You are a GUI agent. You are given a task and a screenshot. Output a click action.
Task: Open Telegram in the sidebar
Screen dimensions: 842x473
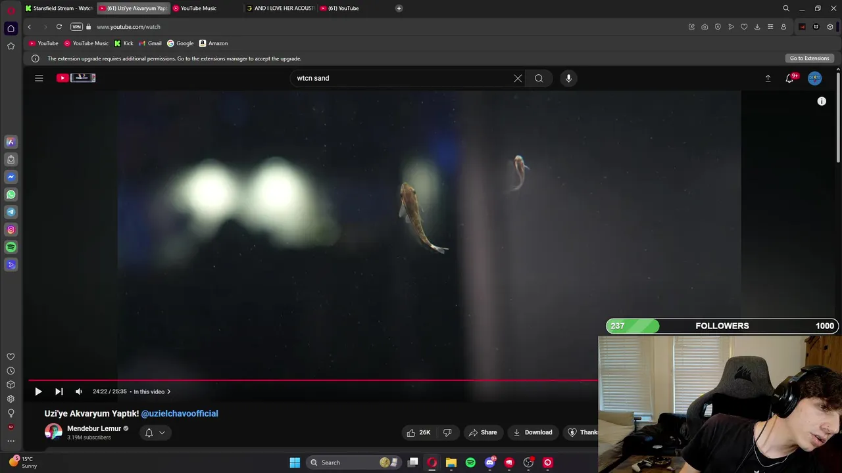(x=11, y=212)
